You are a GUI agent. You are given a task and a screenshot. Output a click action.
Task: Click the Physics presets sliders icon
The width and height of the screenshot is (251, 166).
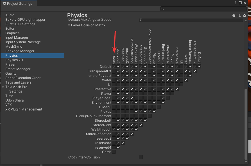pyautogui.click(x=239, y=16)
